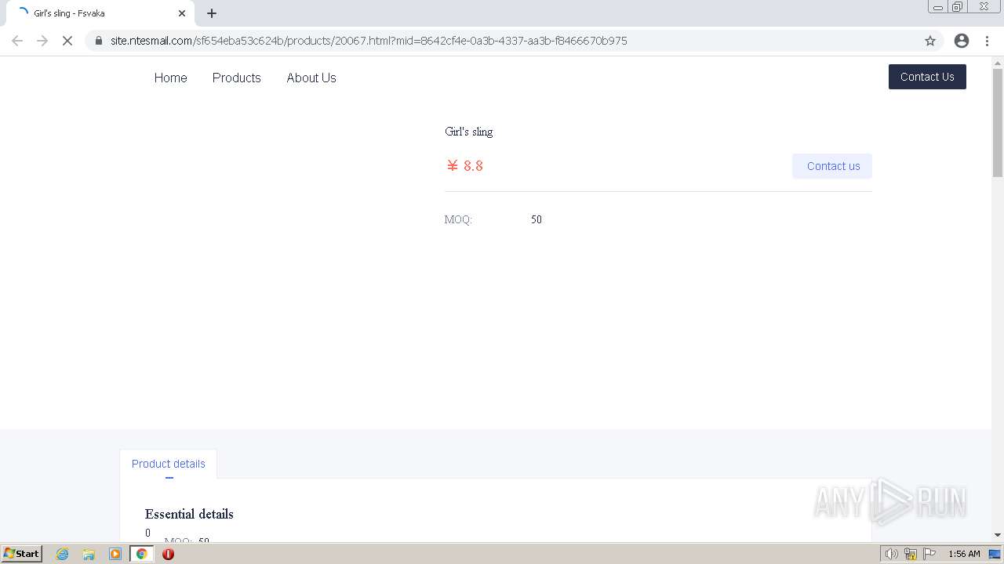The width and height of the screenshot is (1004, 564).
Task: Open media player taskbar icon
Action: coord(115,554)
